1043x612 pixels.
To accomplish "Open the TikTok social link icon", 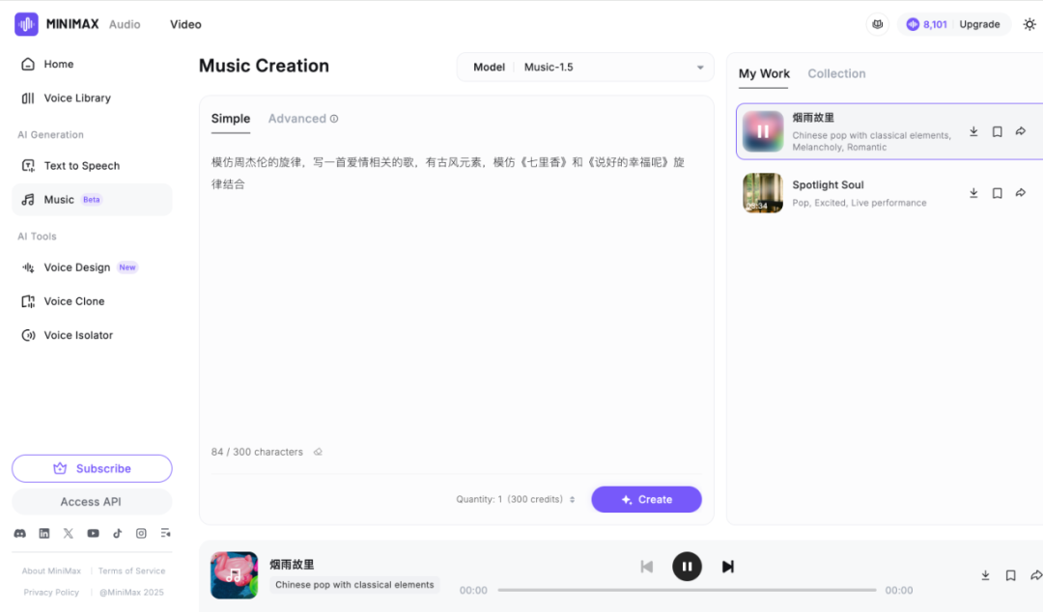I will [117, 534].
